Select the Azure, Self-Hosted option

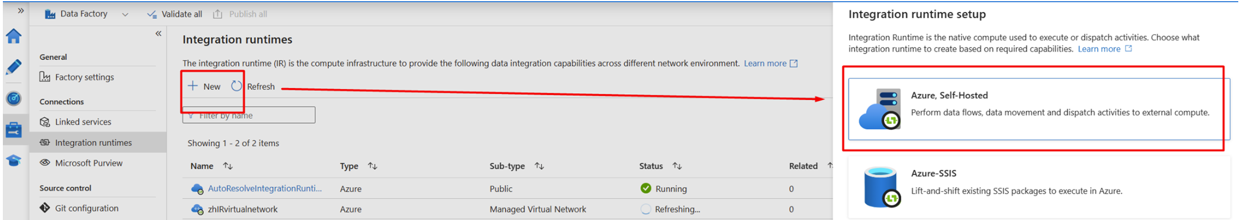click(x=1038, y=109)
